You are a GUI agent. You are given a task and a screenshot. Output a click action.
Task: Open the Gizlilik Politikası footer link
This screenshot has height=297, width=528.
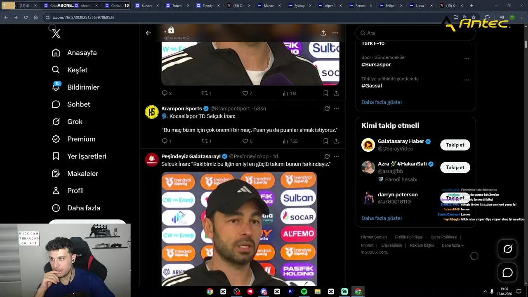point(408,237)
